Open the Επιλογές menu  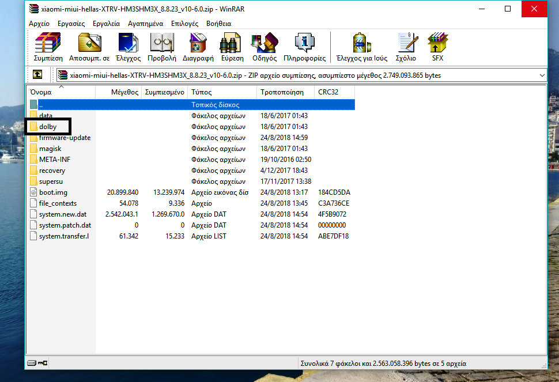pos(184,24)
